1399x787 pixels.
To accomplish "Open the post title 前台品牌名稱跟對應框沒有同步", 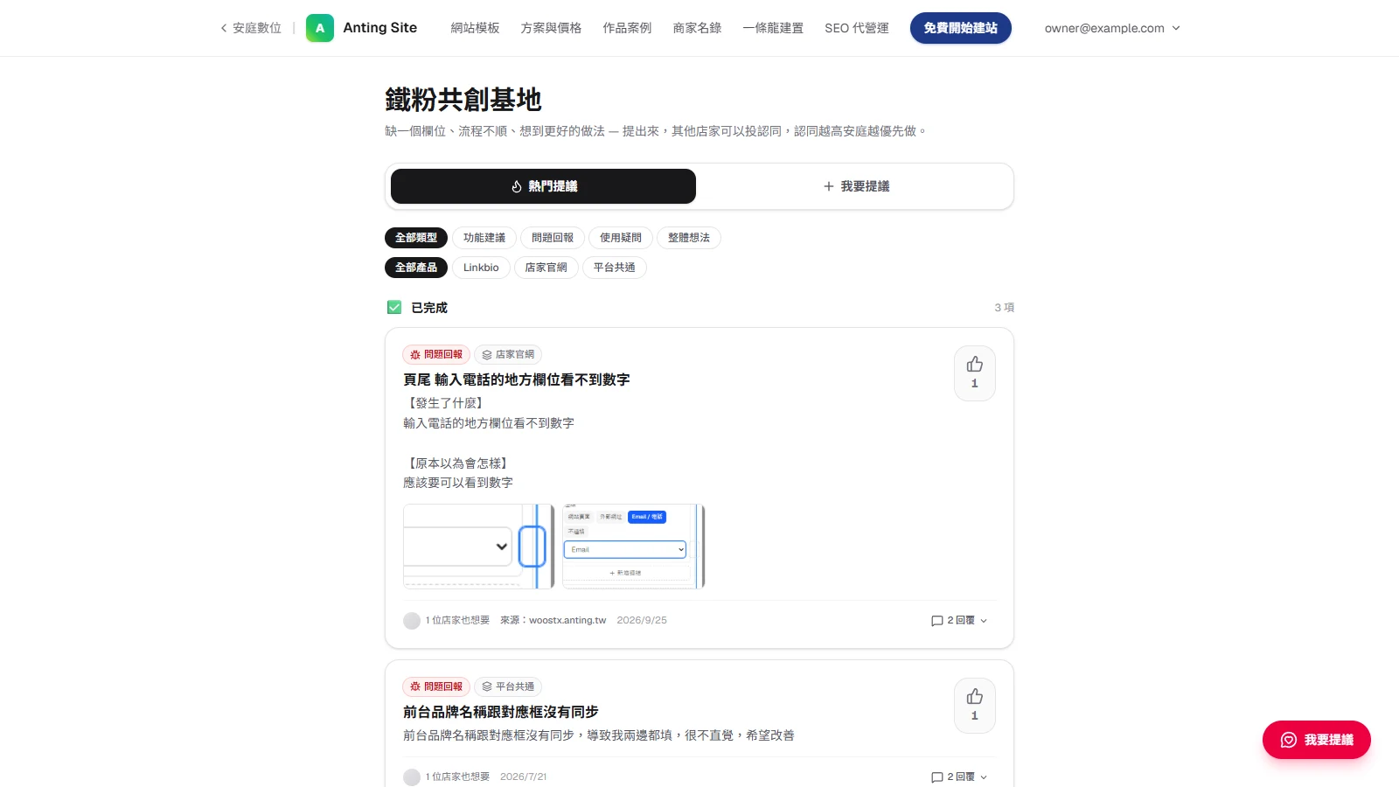I will pyautogui.click(x=501, y=712).
